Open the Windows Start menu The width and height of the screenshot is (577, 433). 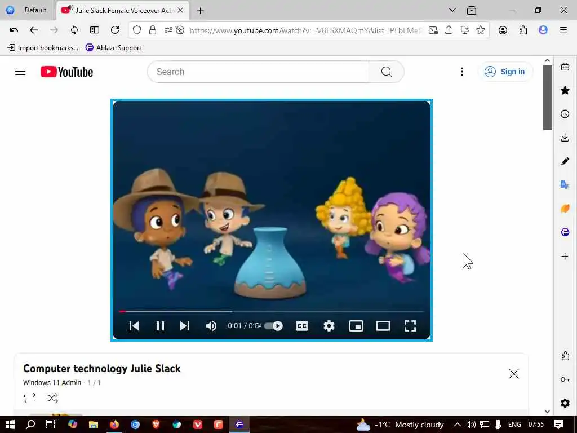point(10,425)
